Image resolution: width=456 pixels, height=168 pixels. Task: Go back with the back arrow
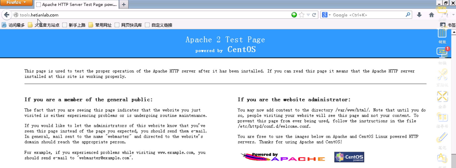(x=7, y=15)
